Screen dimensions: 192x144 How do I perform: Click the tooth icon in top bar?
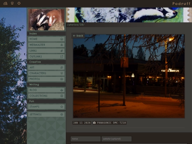(12, 3)
